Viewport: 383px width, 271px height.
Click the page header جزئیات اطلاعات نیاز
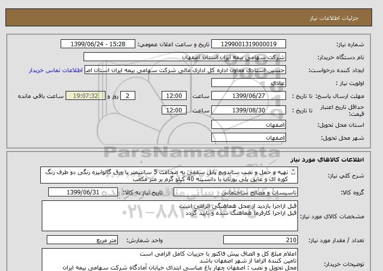pos(334,18)
